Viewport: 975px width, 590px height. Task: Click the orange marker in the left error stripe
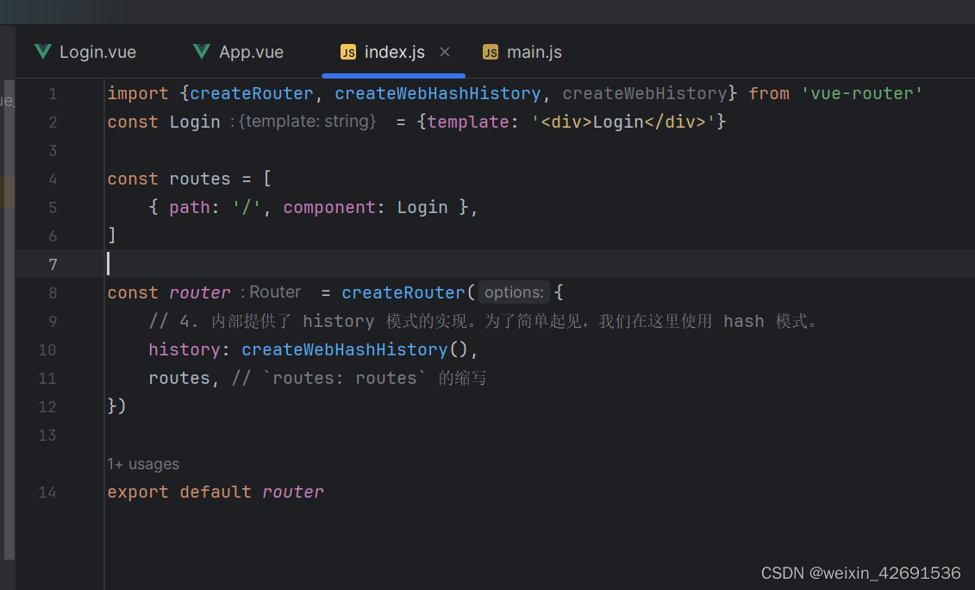click(x=6, y=191)
